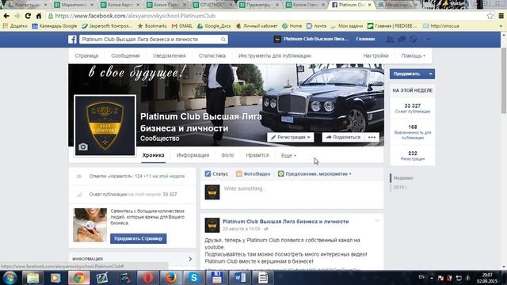
Task: Expand ИНФОРМАЦИЯ section arrow
Action: pyautogui.click(x=190, y=259)
